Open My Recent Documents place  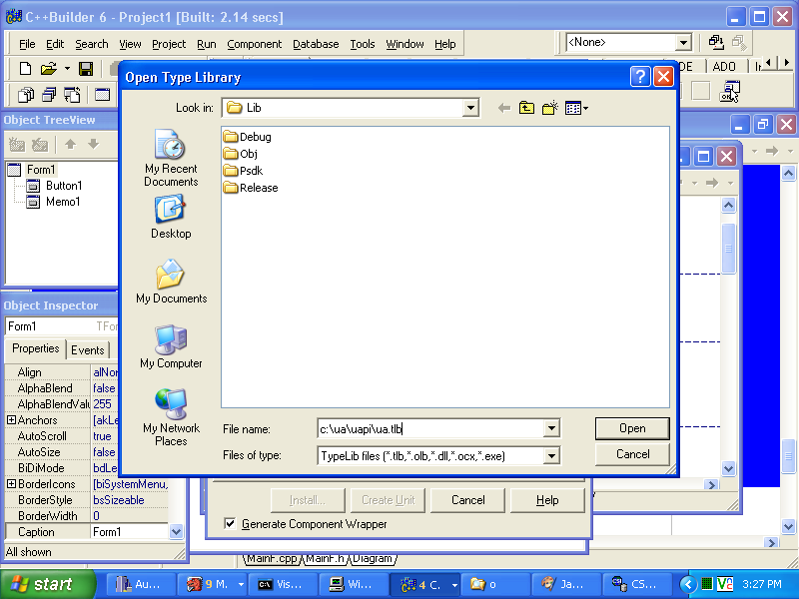pos(171,158)
